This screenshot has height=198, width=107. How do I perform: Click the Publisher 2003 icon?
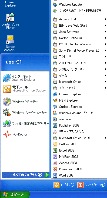(55, 125)
